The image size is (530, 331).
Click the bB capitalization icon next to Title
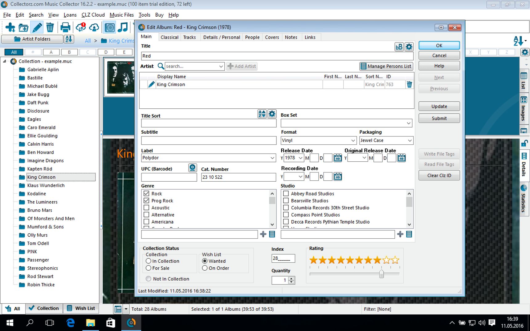click(399, 47)
